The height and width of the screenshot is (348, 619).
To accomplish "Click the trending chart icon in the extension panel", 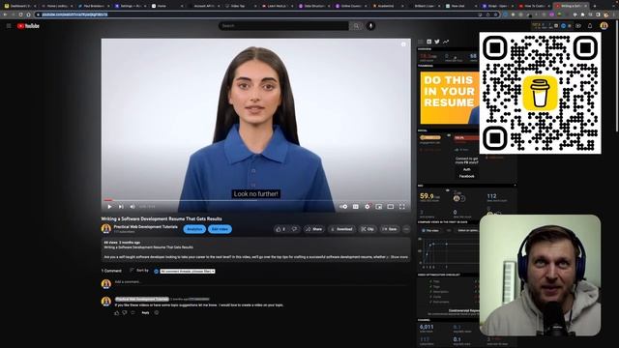I will click(446, 42).
